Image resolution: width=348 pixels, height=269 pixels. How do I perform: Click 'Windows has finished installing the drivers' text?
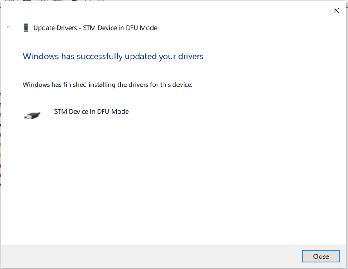pyautogui.click(x=108, y=84)
